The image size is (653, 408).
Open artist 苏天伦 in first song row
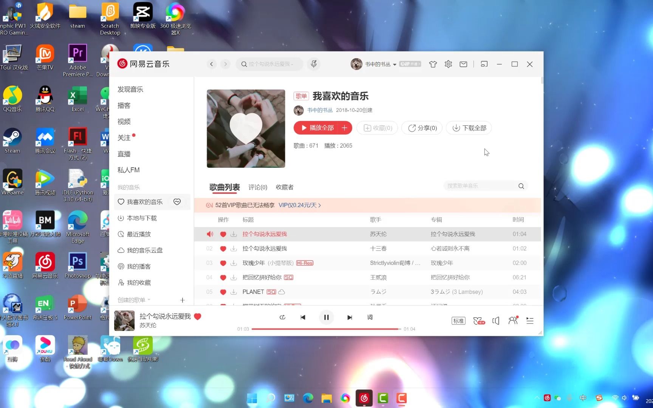tap(378, 234)
